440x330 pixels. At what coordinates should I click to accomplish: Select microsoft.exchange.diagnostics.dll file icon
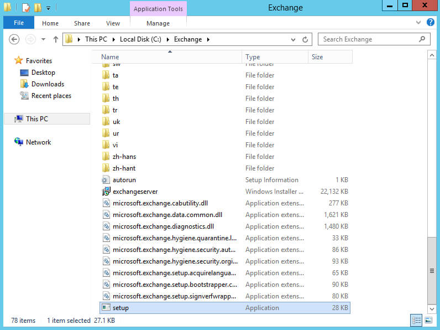coord(106,226)
